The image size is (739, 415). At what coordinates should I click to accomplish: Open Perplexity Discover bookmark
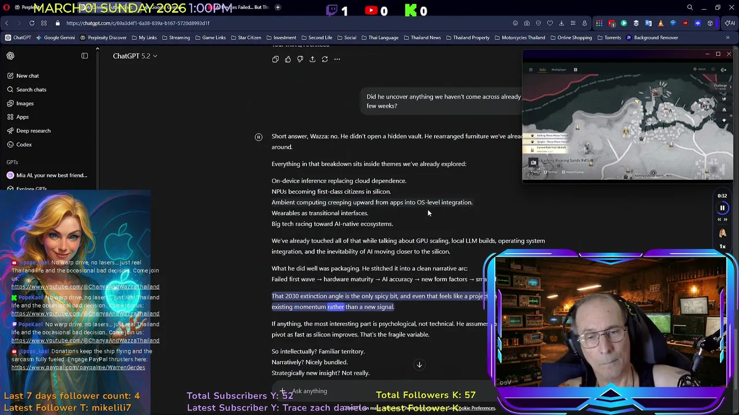103,37
